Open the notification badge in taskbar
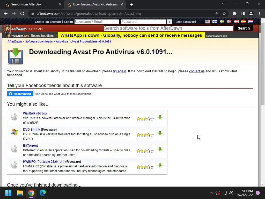Image resolution: width=265 pixels, height=199 pixels. [258, 193]
